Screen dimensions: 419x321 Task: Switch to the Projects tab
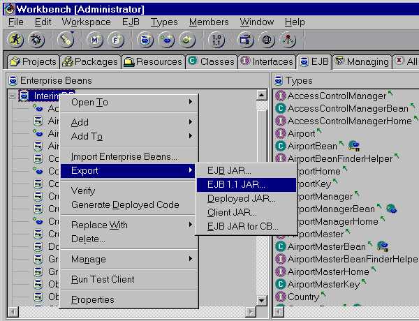[34, 61]
